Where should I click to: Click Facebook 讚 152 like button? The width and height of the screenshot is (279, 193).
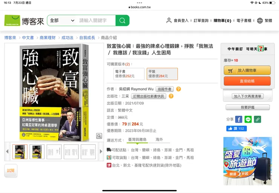click(x=236, y=128)
